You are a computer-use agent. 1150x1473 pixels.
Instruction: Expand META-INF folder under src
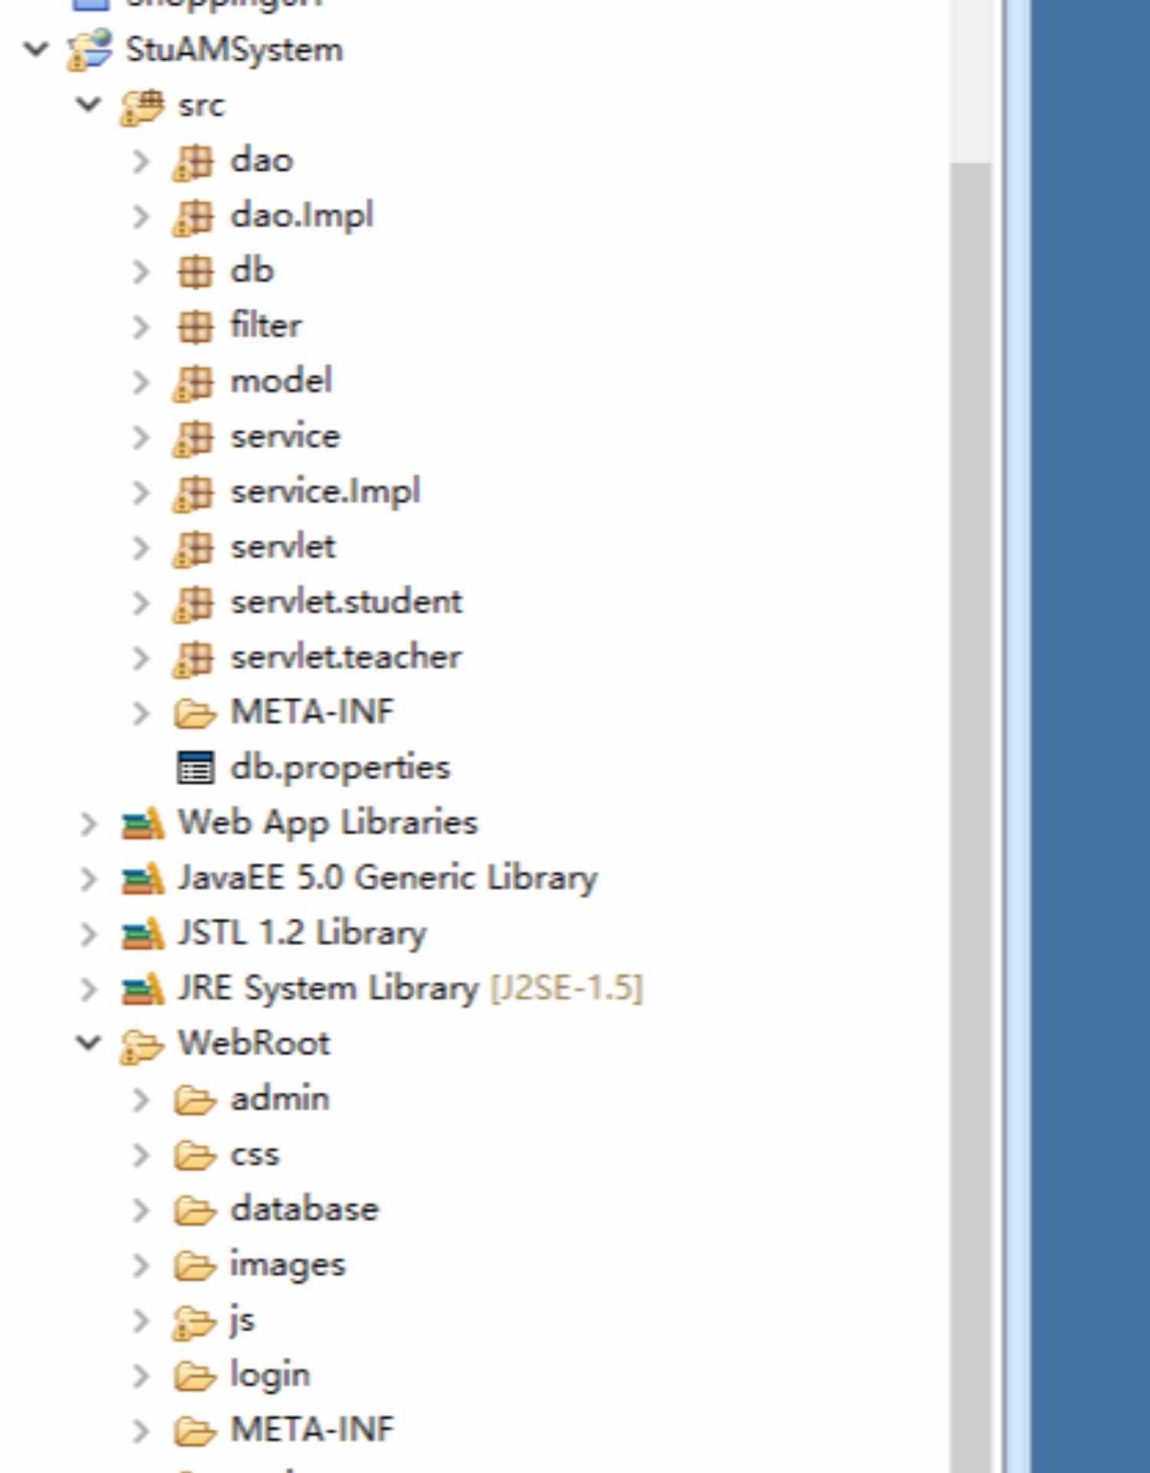point(141,713)
